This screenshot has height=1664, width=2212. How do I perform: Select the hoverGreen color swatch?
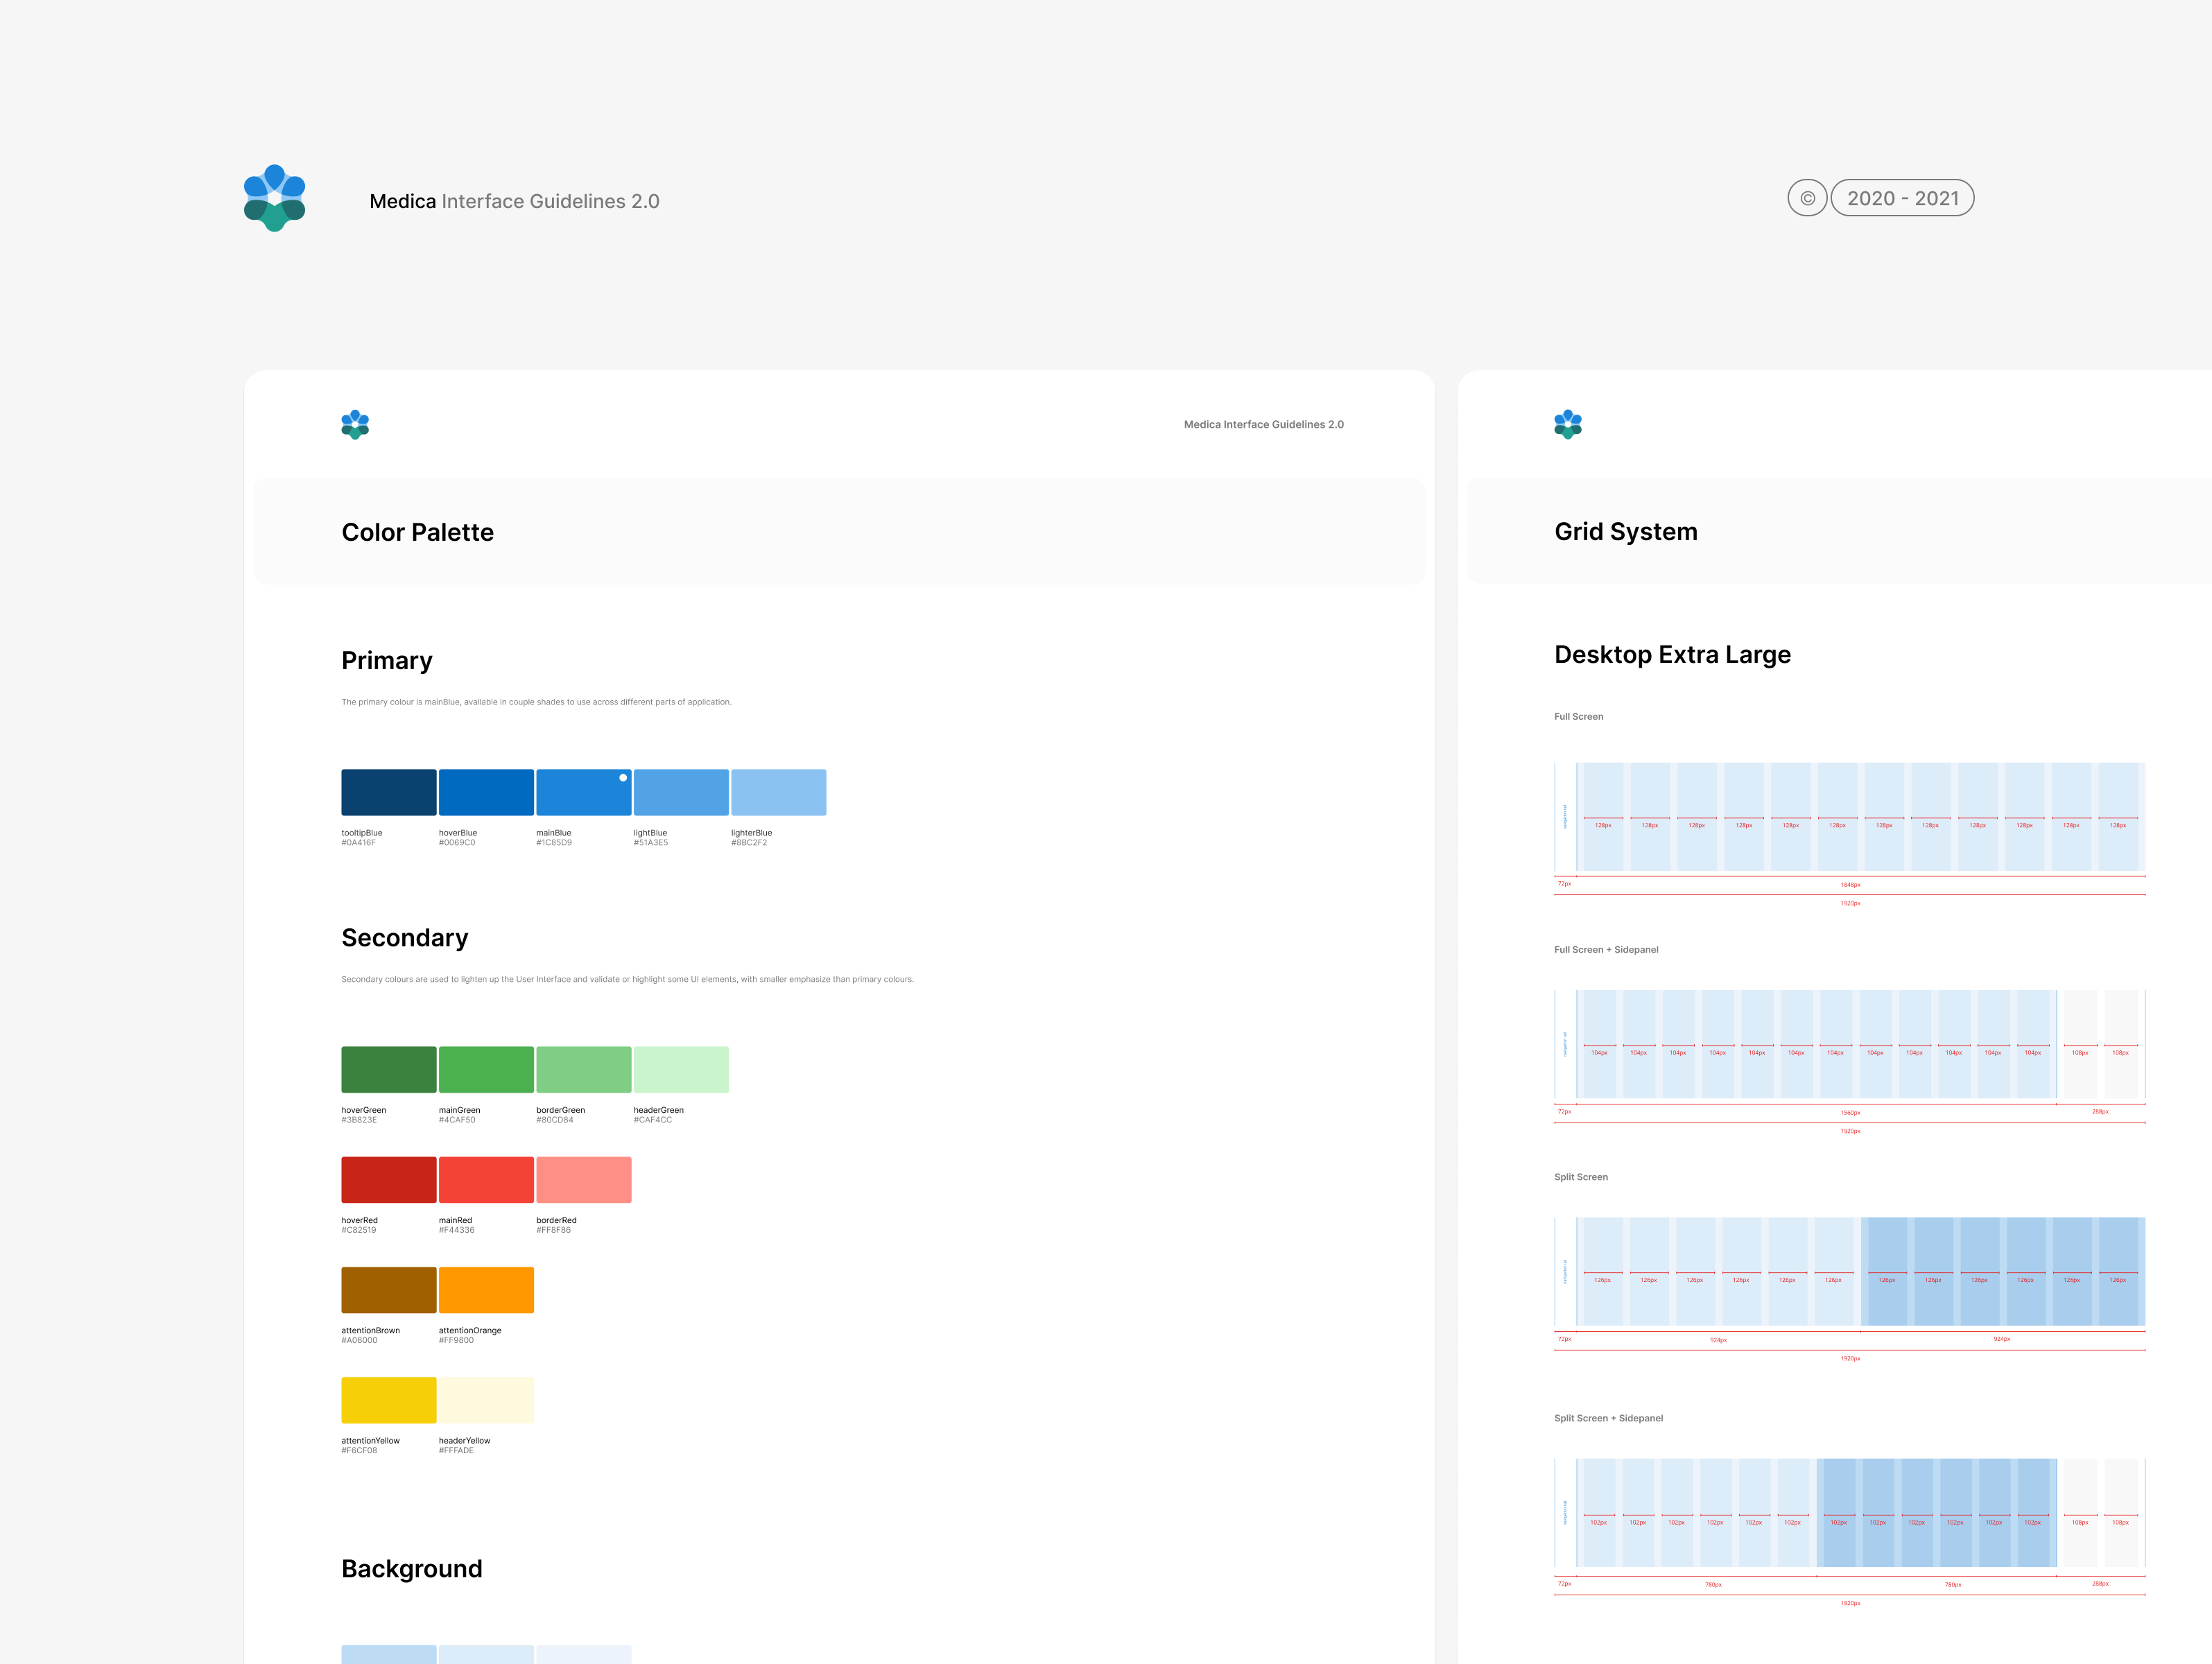point(388,1068)
